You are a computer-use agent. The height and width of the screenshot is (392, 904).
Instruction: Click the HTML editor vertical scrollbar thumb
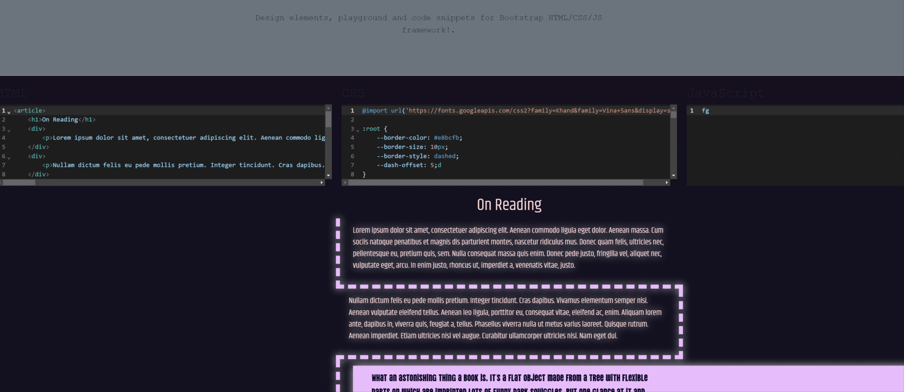tap(328, 119)
